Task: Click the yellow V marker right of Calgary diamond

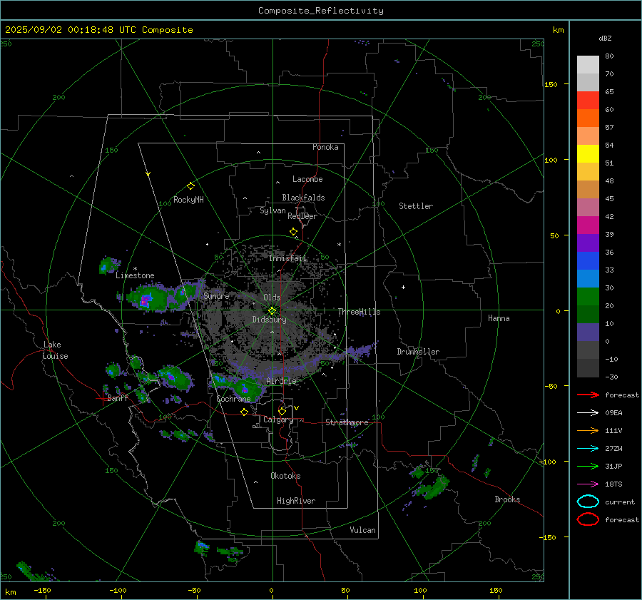Action: pos(297,408)
